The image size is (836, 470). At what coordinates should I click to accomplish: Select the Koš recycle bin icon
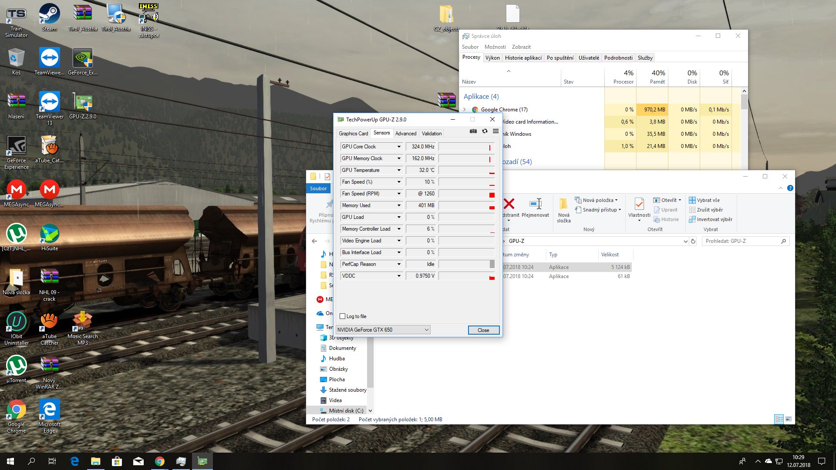point(16,61)
